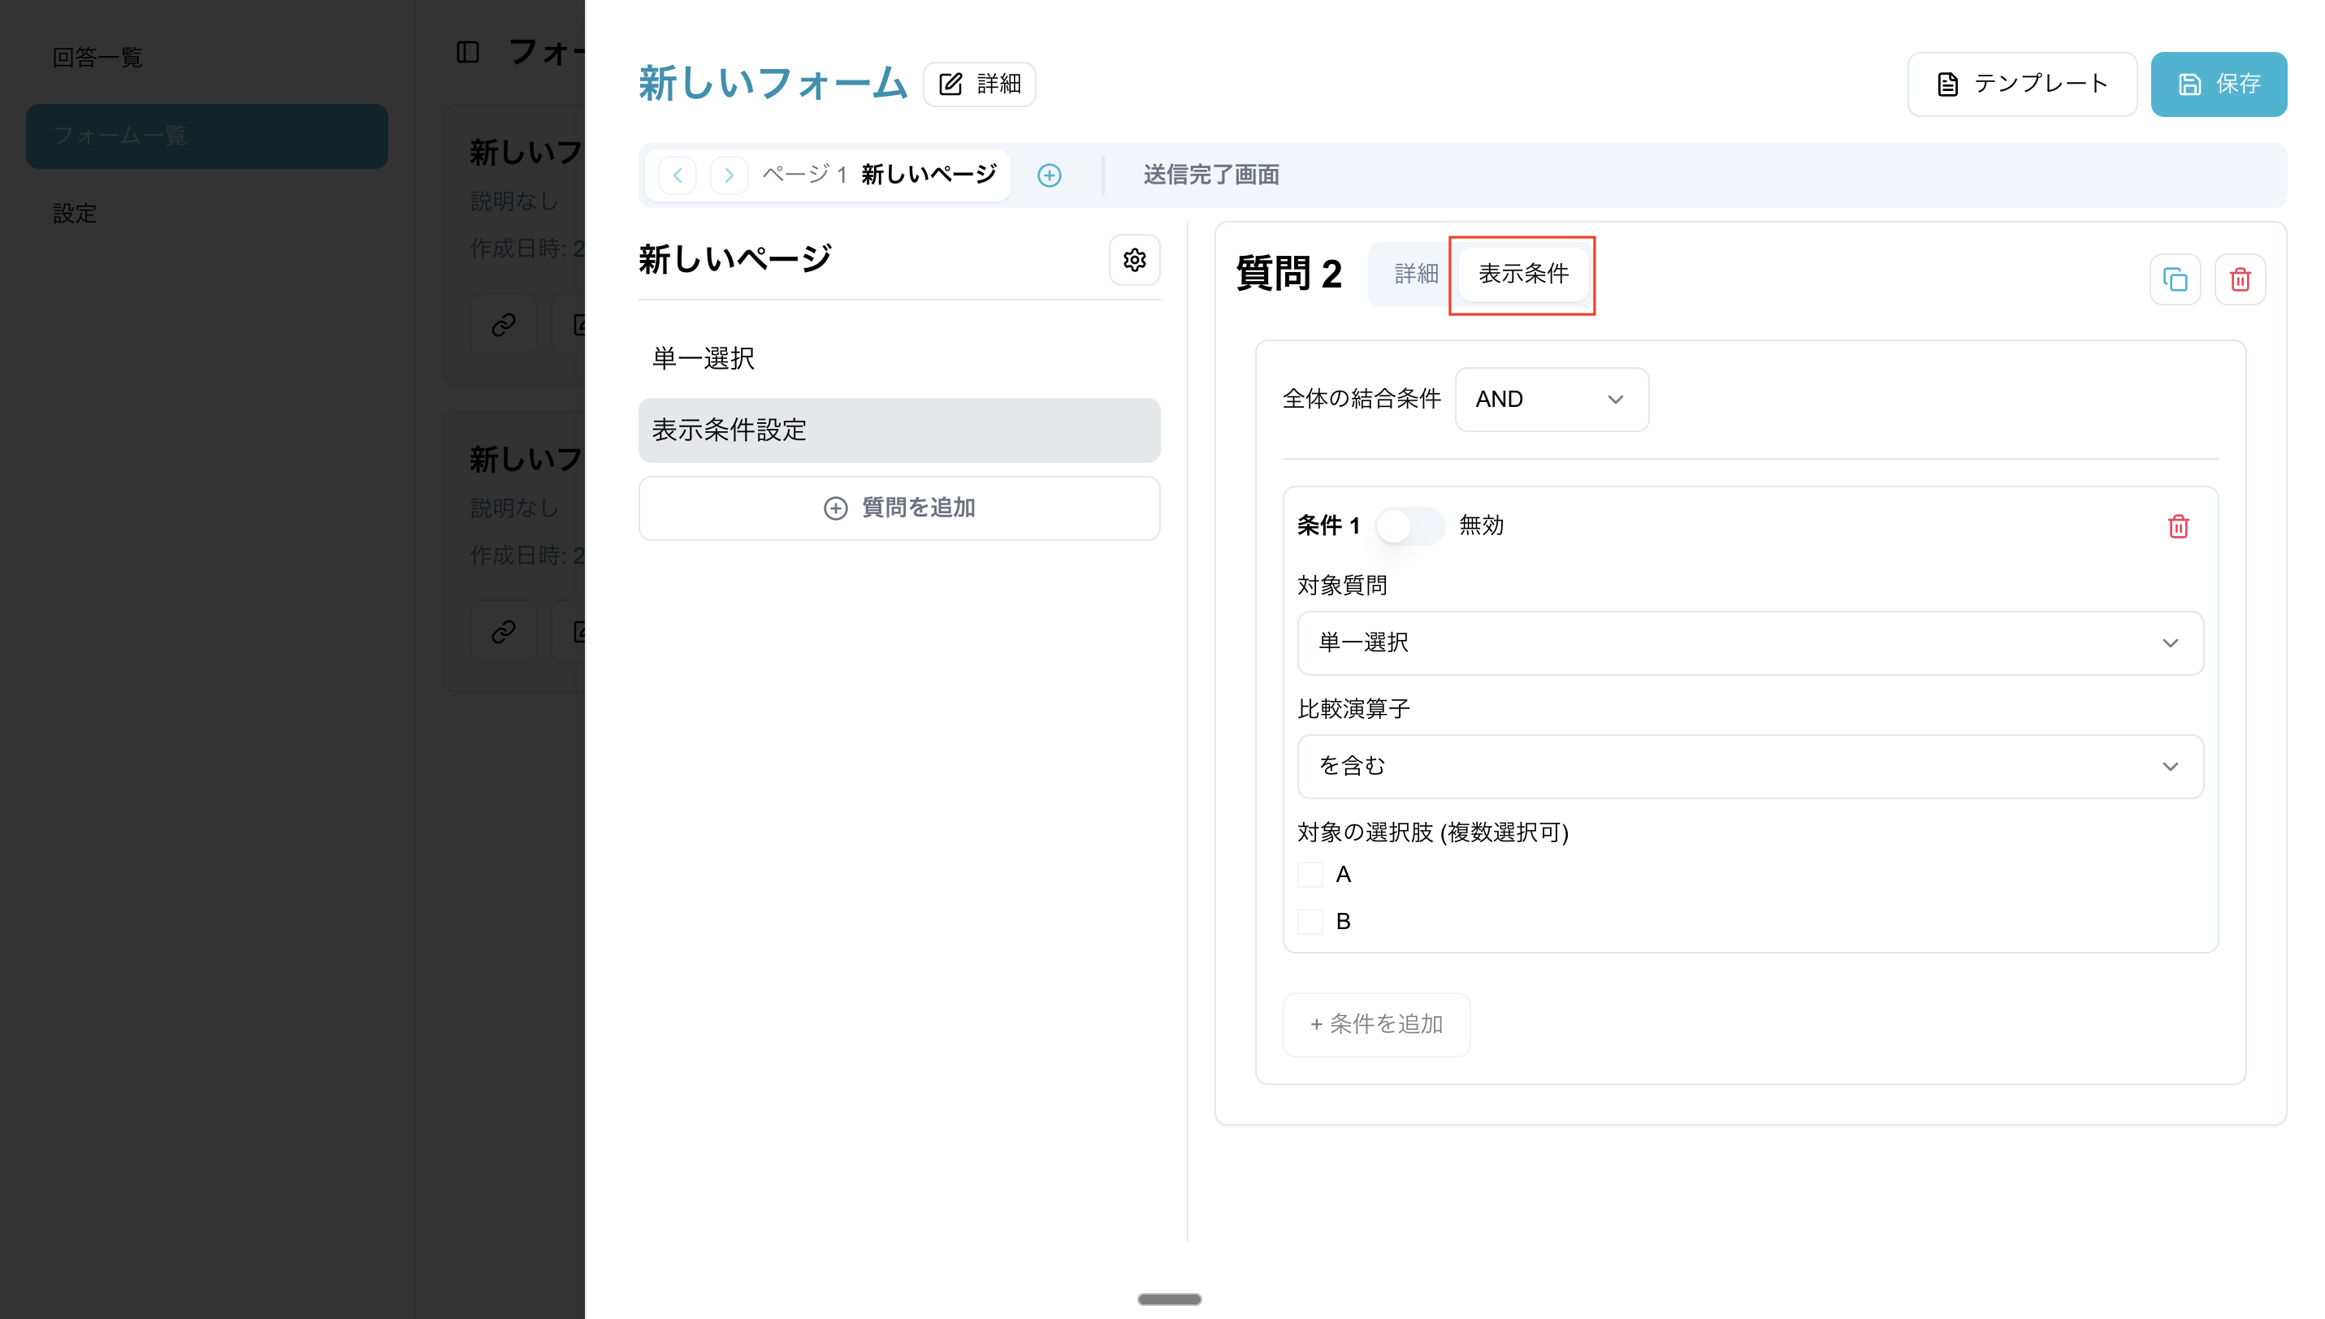The image size is (2325, 1319).
Task: Delete condition 1 with its trash icon
Action: pos(2178,526)
